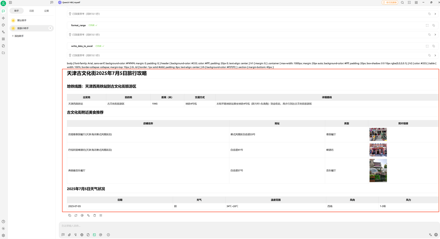Viewport: 440px width, 239px height.
Task: Click the web search globe icon
Action: tap(82, 235)
